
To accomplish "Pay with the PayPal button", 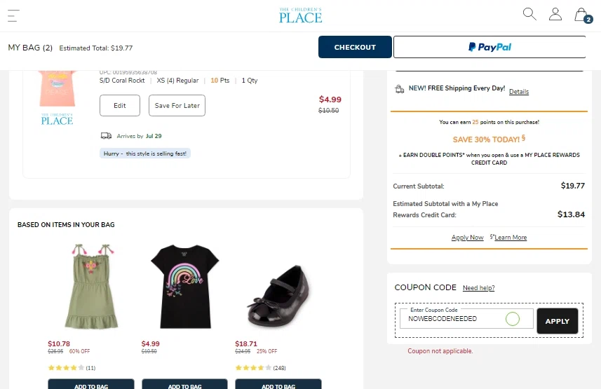I will click(489, 47).
